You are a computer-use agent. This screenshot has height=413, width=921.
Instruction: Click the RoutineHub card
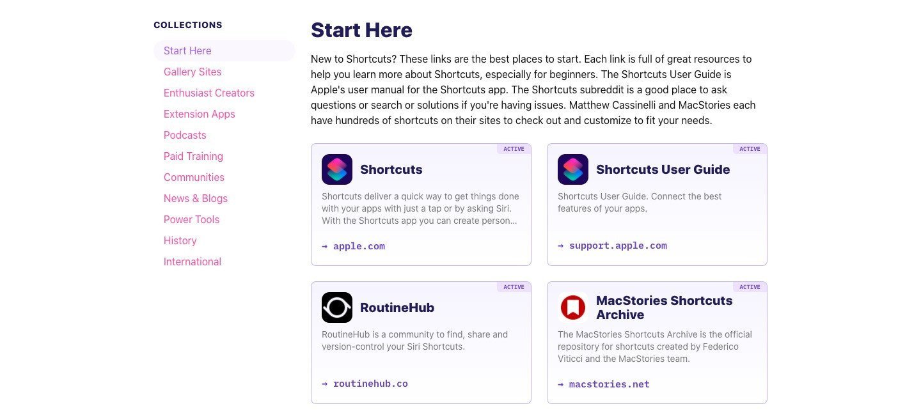[x=421, y=343]
